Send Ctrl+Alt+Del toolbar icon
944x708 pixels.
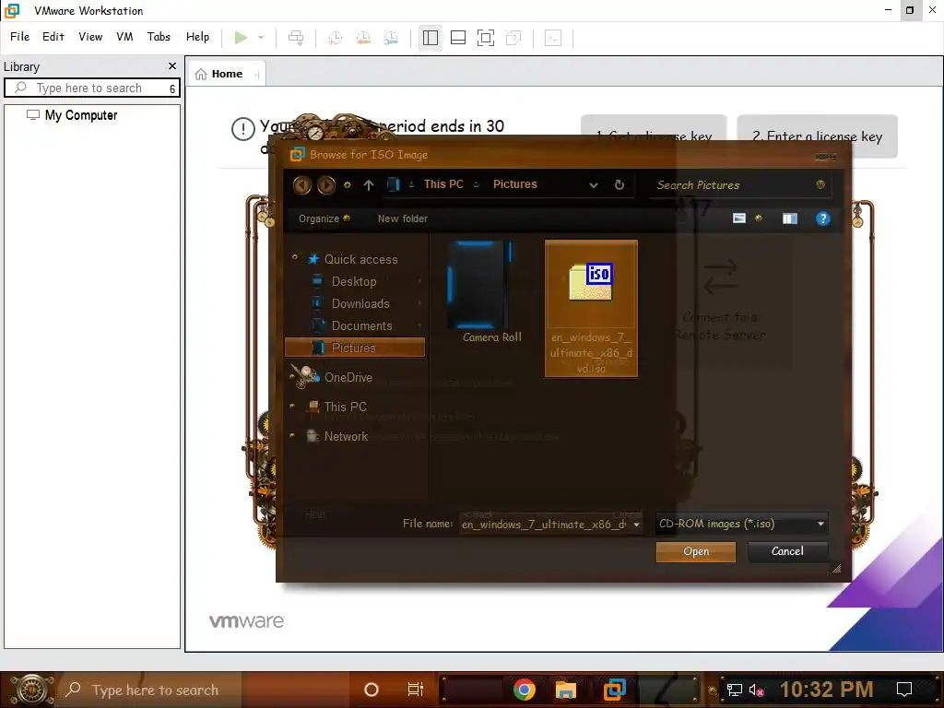(296, 38)
